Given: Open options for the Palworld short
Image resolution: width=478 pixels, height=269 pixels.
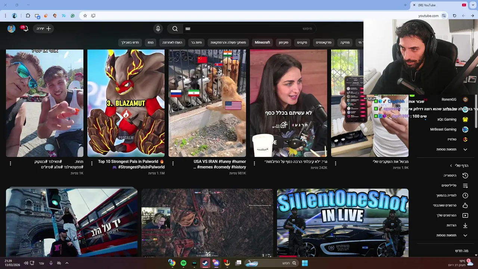Looking at the screenshot, I should coord(92,163).
